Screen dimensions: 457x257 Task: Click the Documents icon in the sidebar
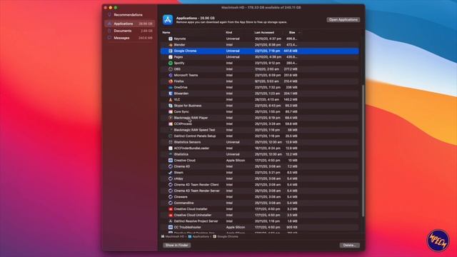[109, 31]
